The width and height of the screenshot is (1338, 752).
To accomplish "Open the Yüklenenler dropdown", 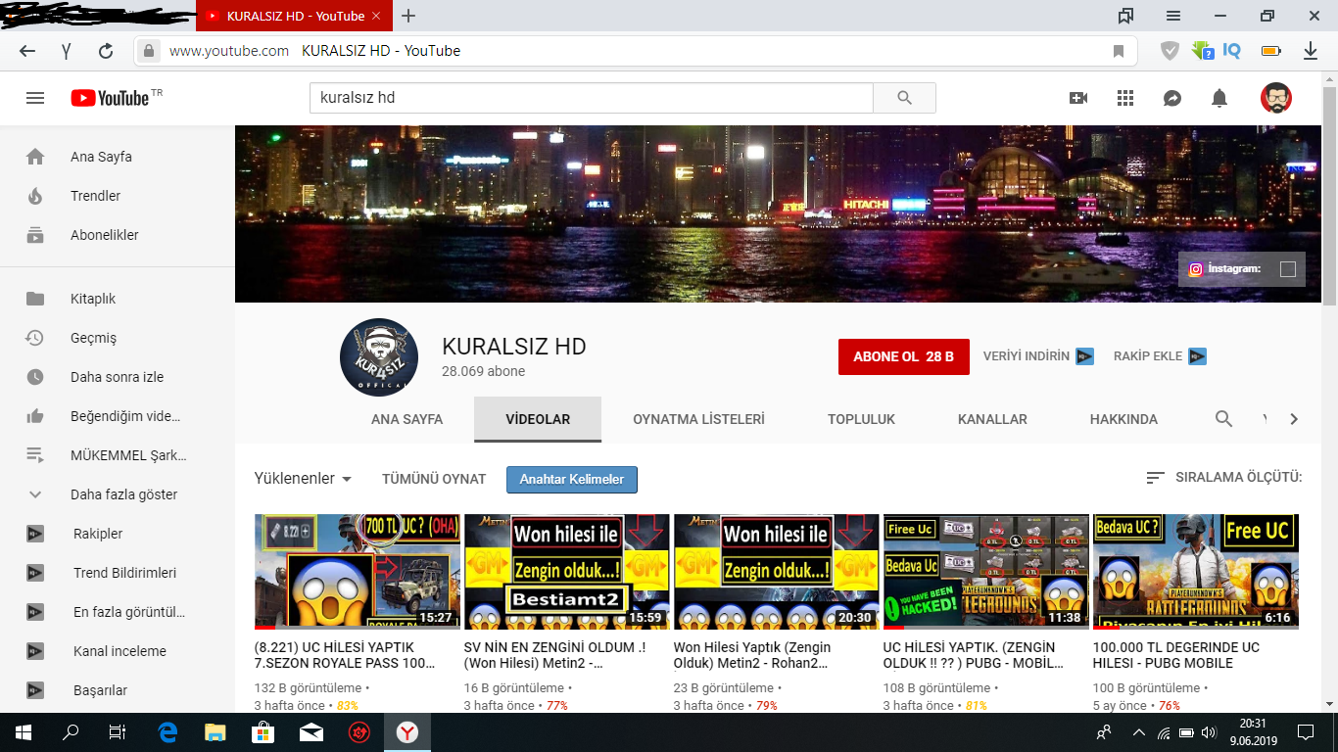I will coord(303,479).
